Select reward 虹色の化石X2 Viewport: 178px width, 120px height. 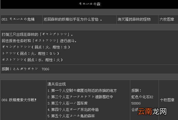[x=142, y=97]
